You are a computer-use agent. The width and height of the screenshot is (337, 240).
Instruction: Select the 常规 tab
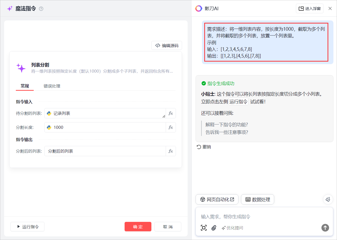[25, 86]
